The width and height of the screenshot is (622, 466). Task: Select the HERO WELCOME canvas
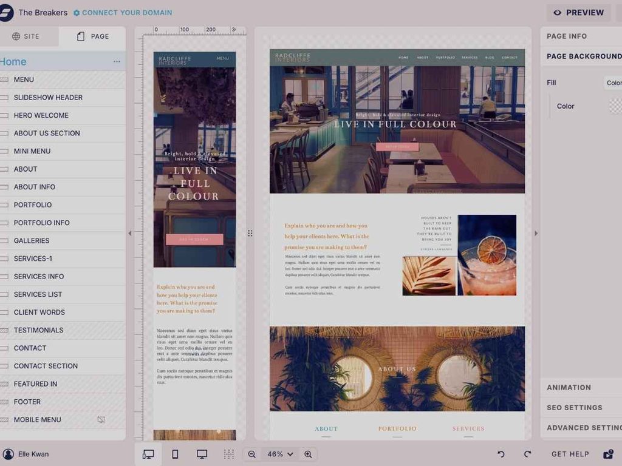pos(63,115)
